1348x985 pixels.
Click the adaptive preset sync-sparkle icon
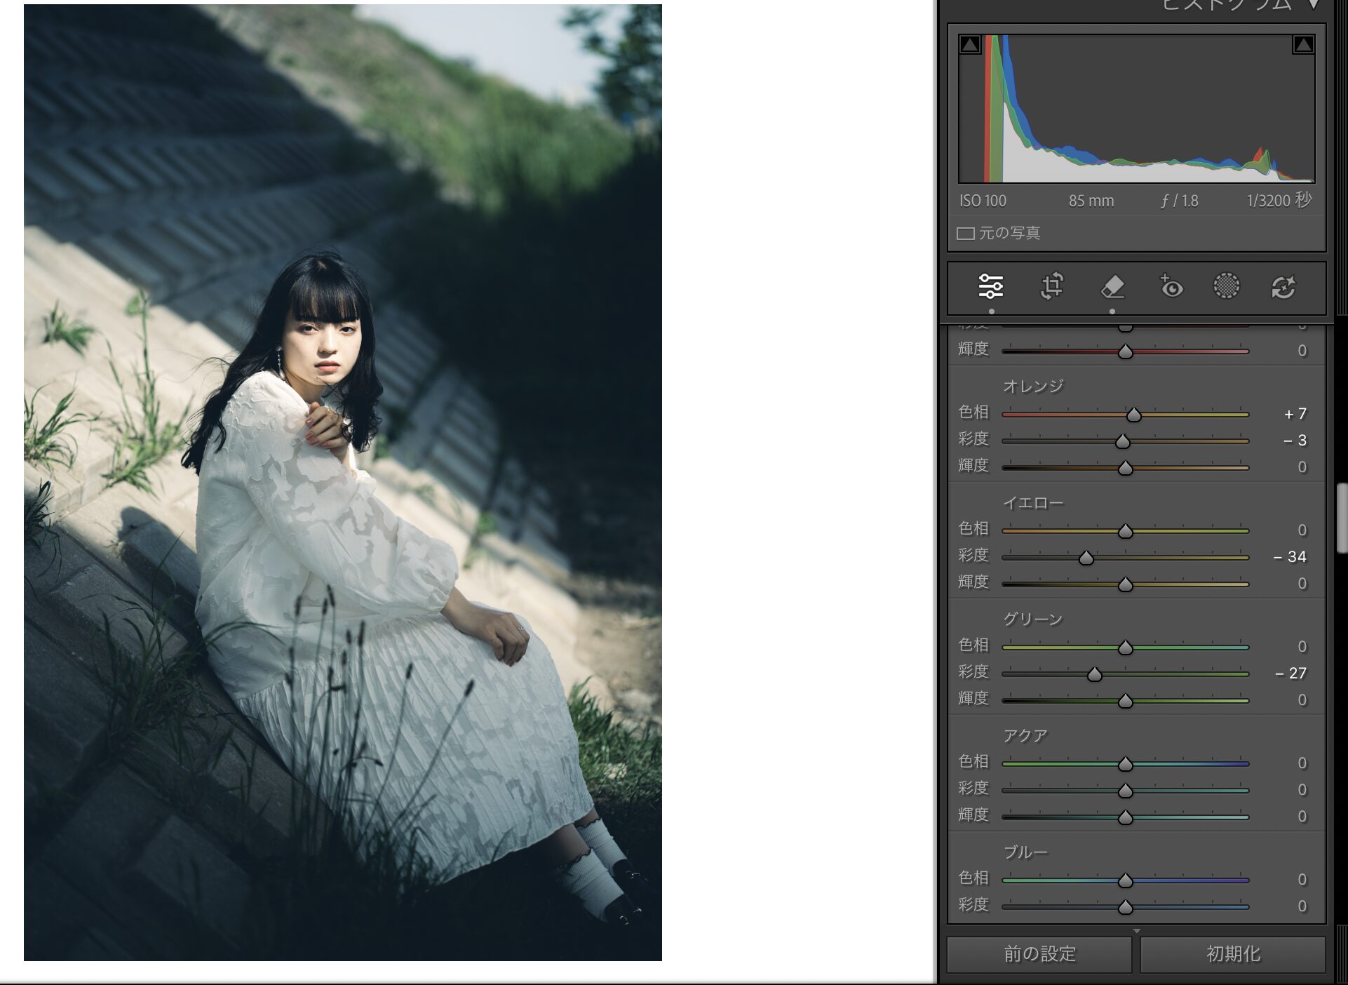pos(1283,286)
